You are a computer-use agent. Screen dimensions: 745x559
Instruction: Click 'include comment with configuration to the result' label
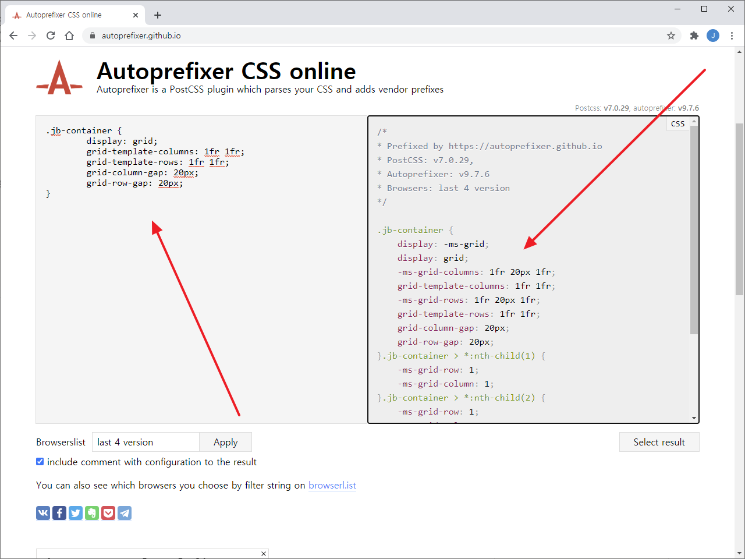[x=152, y=462]
